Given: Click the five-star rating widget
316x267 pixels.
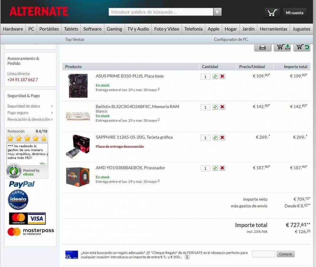Looking at the screenshot, I should pos(27,138).
